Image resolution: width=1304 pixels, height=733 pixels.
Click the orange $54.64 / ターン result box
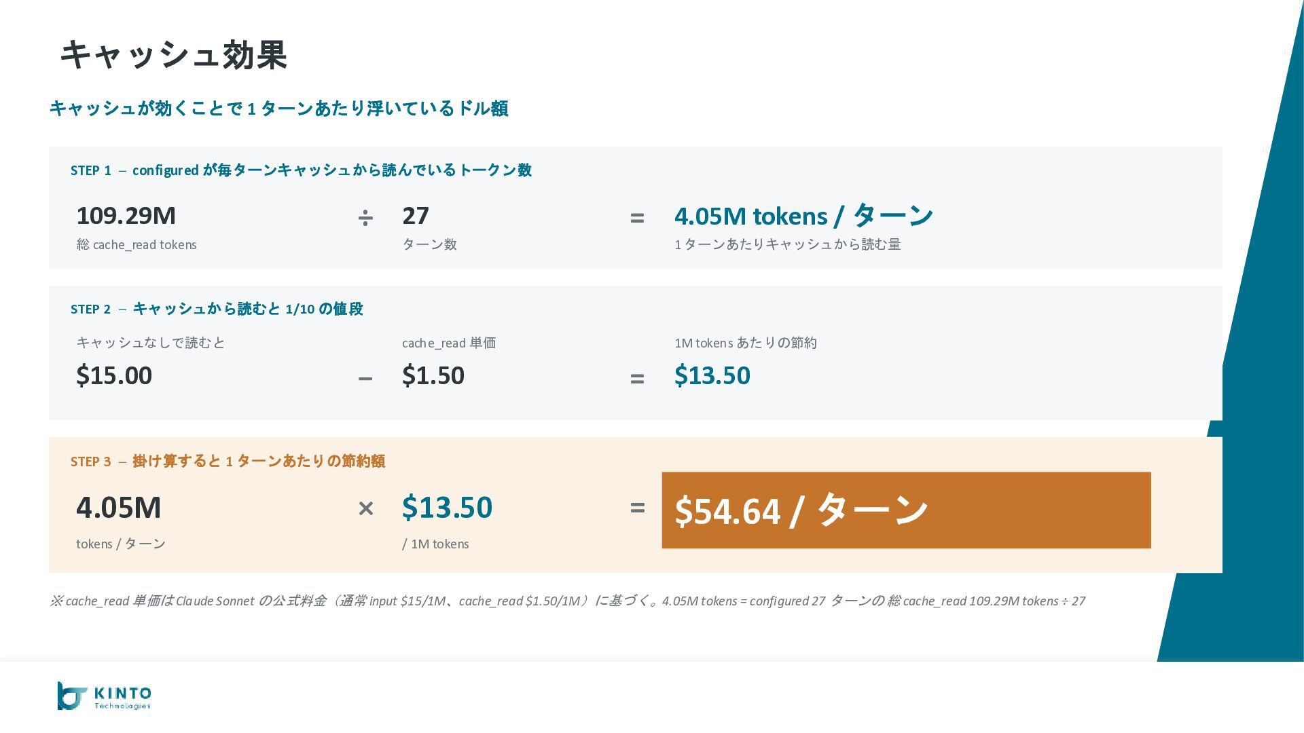pyautogui.click(x=906, y=510)
